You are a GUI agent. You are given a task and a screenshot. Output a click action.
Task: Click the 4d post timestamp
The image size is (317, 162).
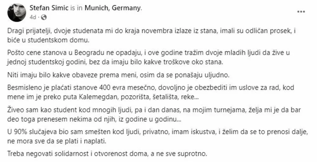33,17
